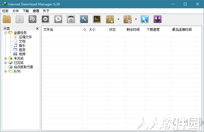Click the Stop queue box icon
This screenshot has height=132, width=204.
pyautogui.click(x=127, y=19)
